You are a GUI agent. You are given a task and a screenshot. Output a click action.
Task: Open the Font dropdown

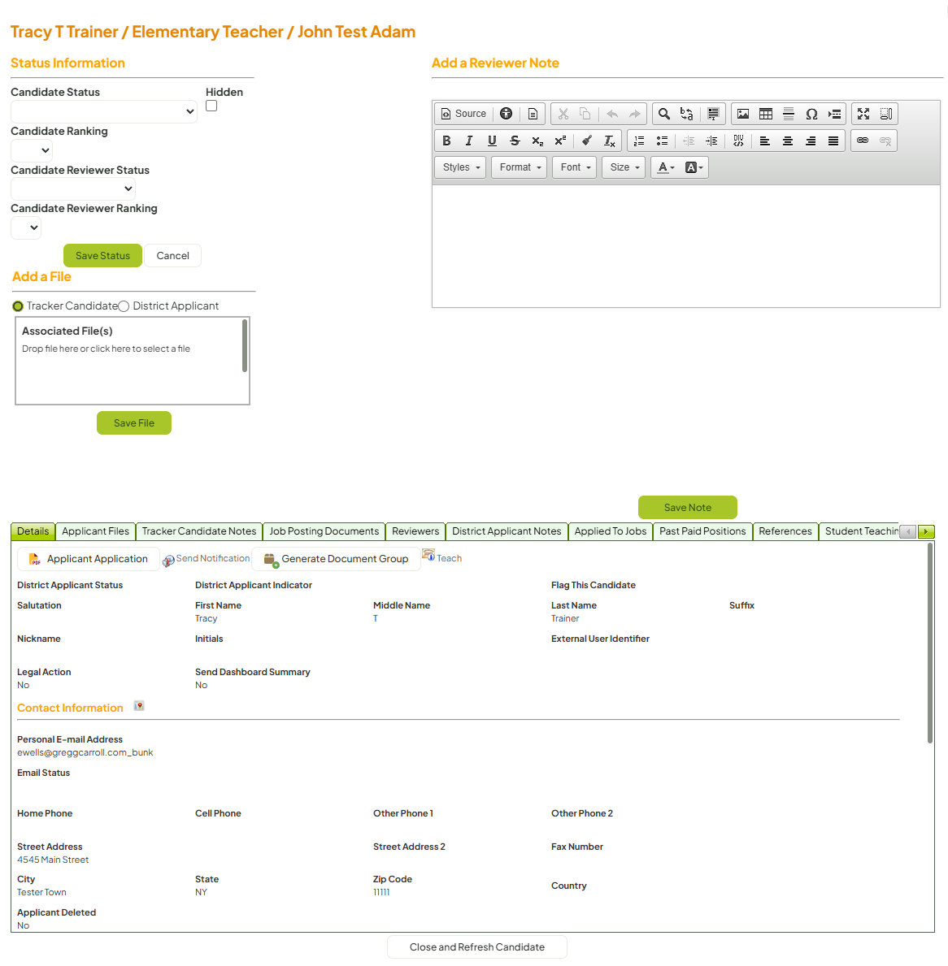coord(575,167)
